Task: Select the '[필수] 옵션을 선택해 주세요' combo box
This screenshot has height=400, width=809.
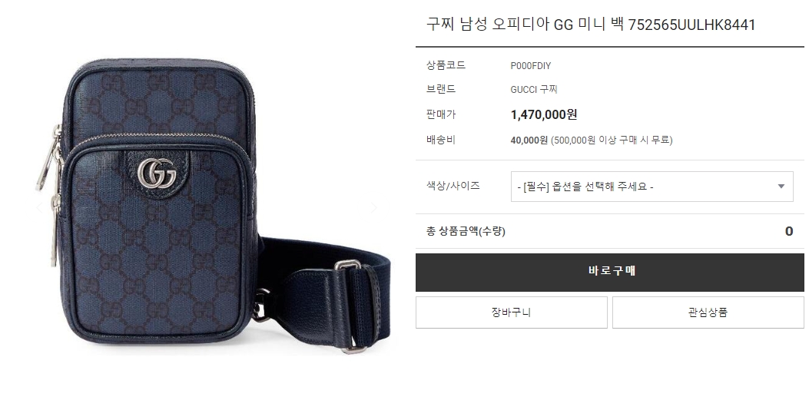Action: pyautogui.click(x=652, y=187)
